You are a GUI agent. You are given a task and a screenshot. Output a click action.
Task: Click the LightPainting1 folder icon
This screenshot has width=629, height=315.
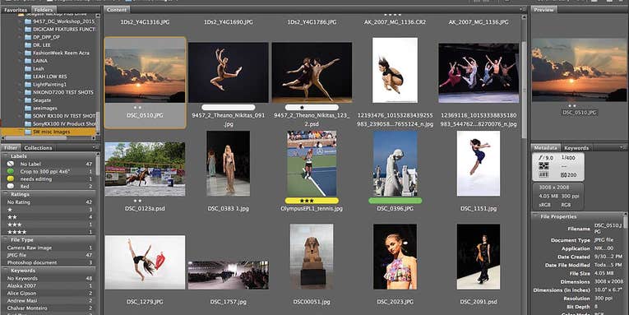(x=28, y=84)
